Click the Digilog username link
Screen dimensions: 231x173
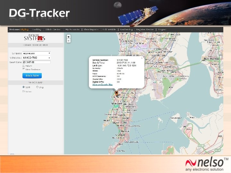(24, 29)
